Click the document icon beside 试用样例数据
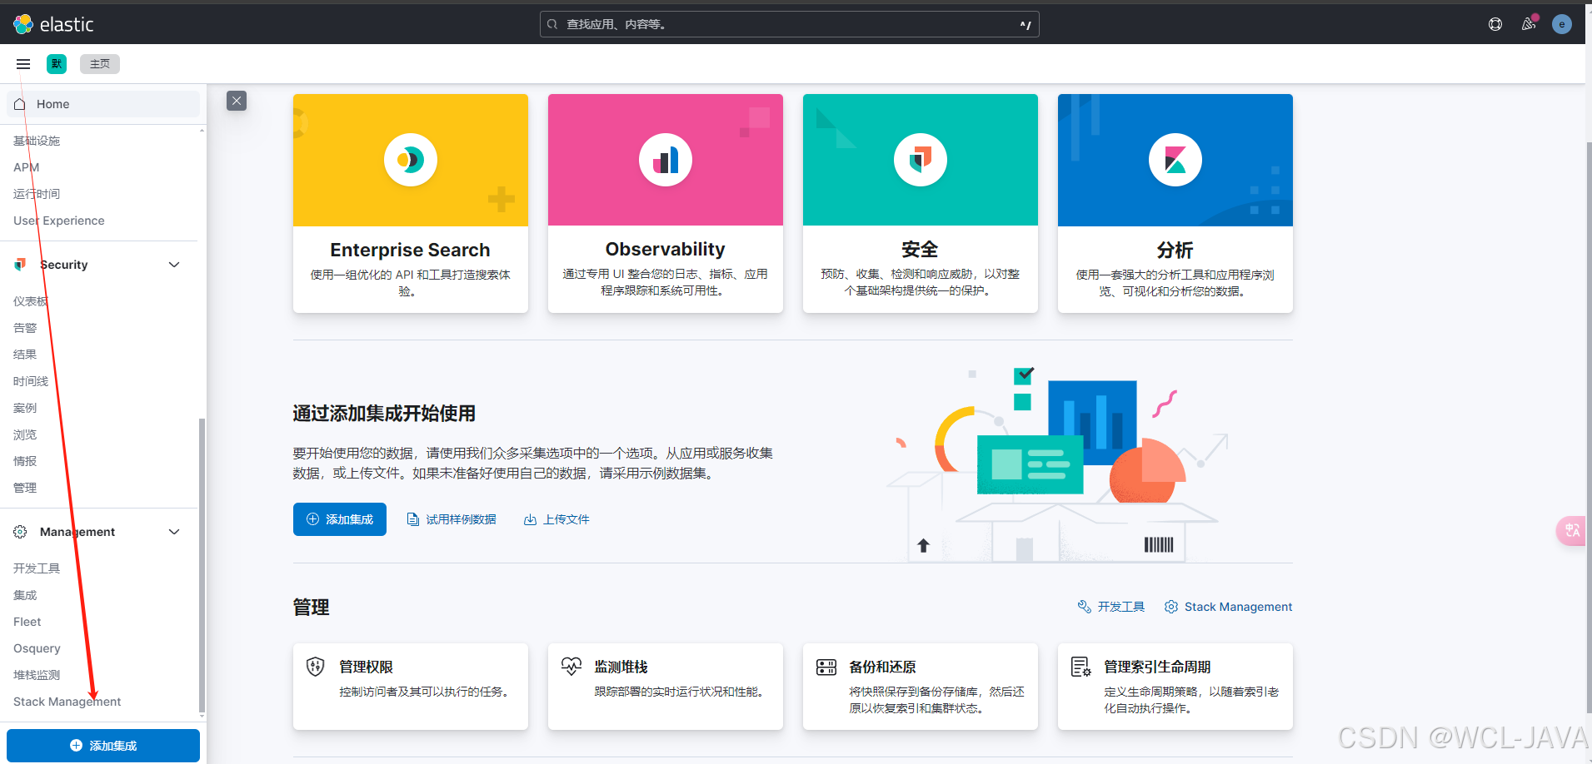Image resolution: width=1592 pixels, height=764 pixels. [x=412, y=519]
